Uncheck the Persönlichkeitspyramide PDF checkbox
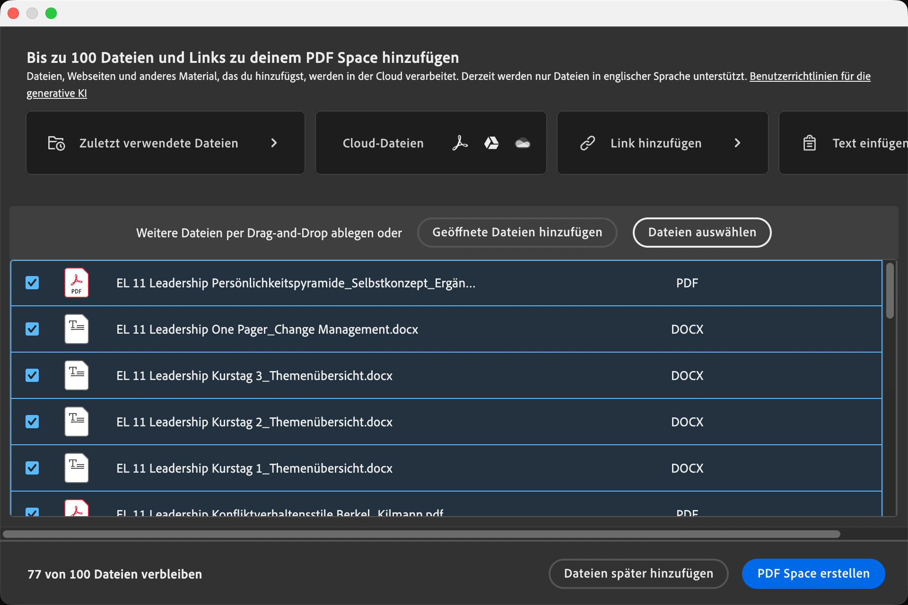Image resolution: width=908 pixels, height=605 pixels. (x=32, y=283)
